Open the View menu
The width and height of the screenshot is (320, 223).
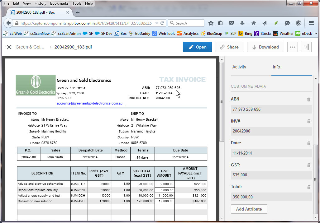pyautogui.click(x=27, y=3)
